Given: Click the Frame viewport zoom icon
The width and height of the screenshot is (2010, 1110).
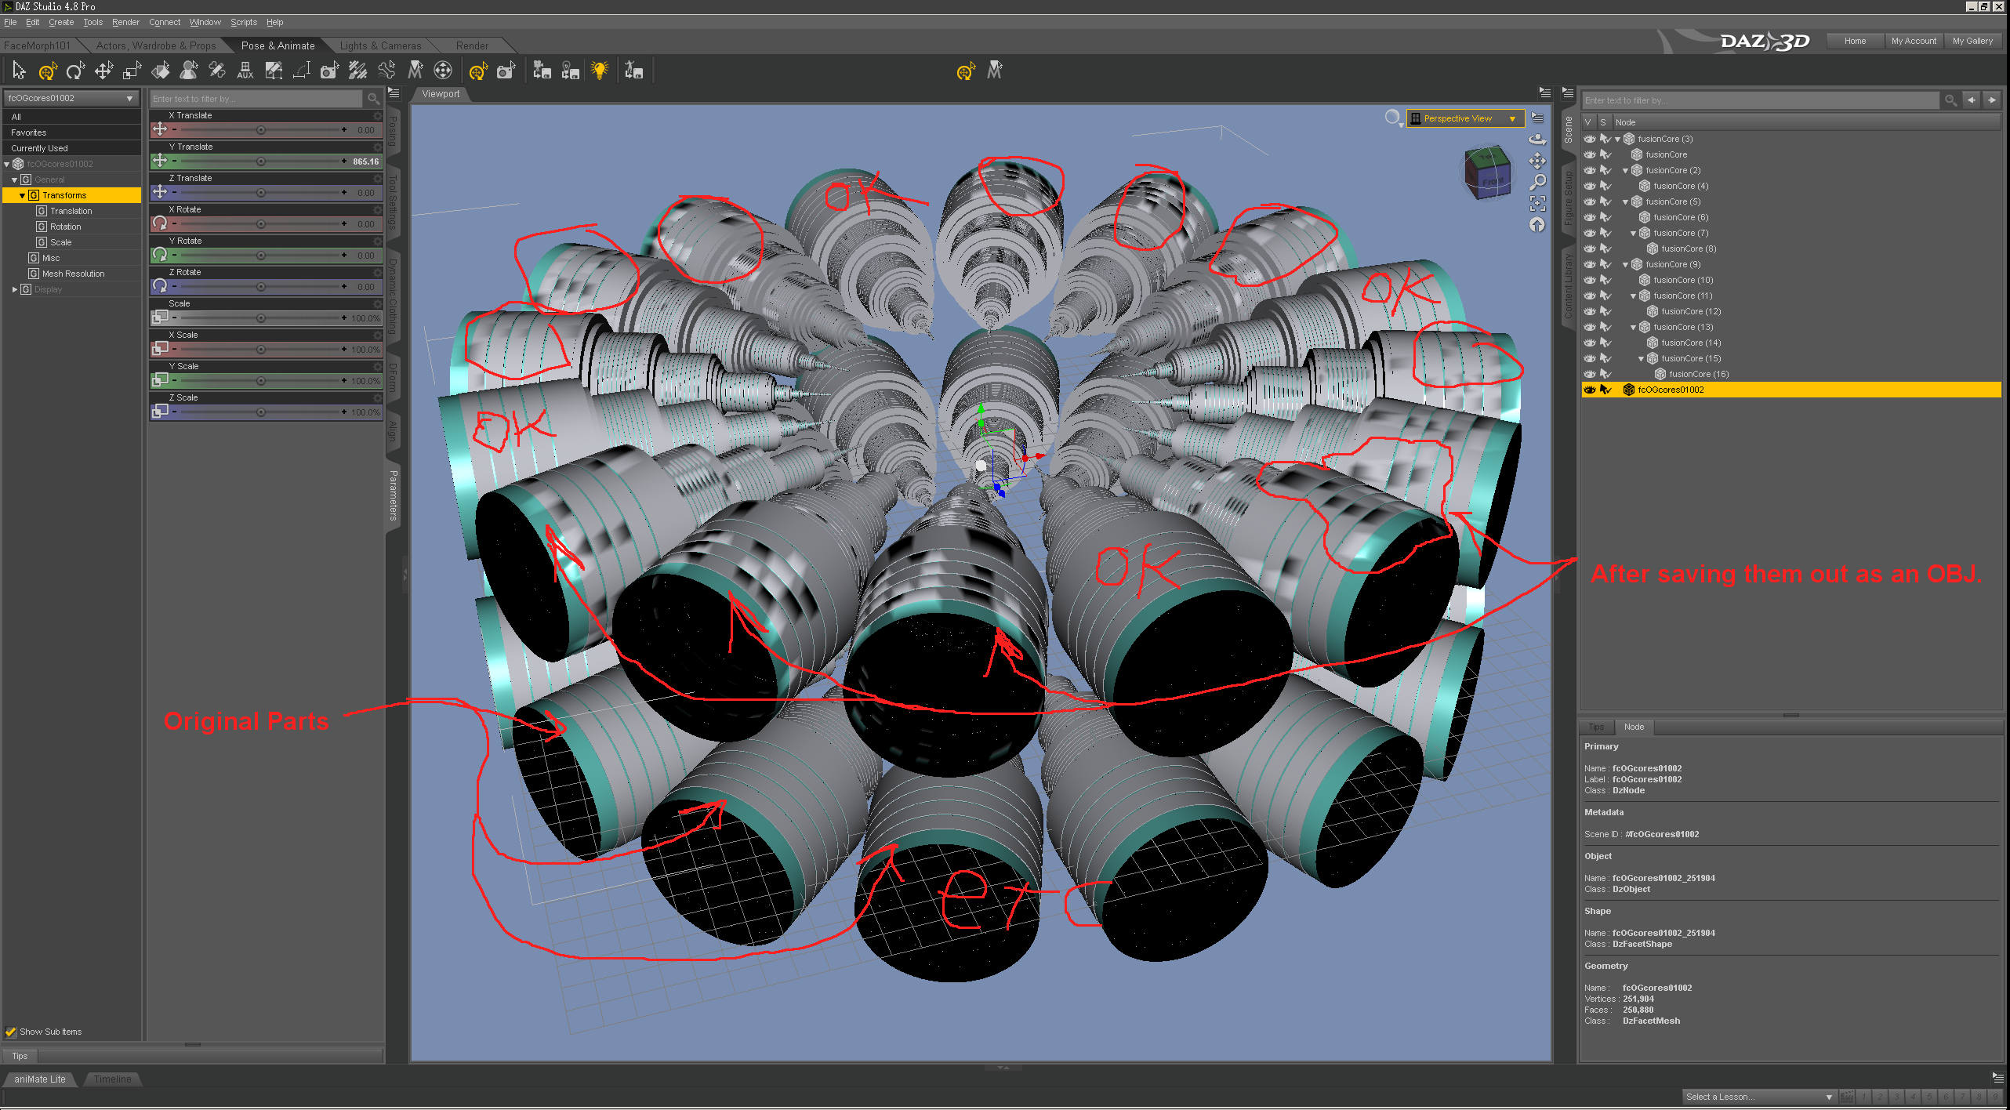Looking at the screenshot, I should pyautogui.click(x=1537, y=204).
